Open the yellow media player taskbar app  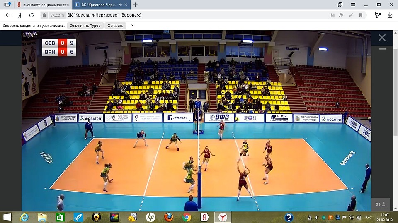[x=96, y=217]
